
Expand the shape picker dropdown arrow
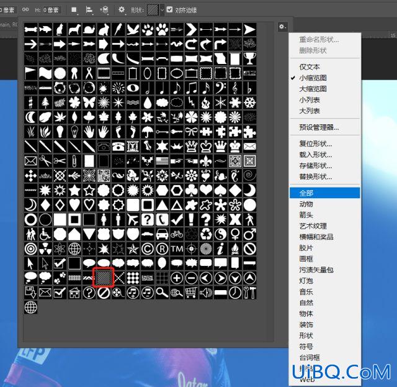pyautogui.click(x=162, y=10)
